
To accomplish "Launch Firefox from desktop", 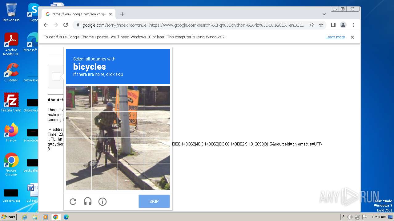I will click(x=11, y=133).
